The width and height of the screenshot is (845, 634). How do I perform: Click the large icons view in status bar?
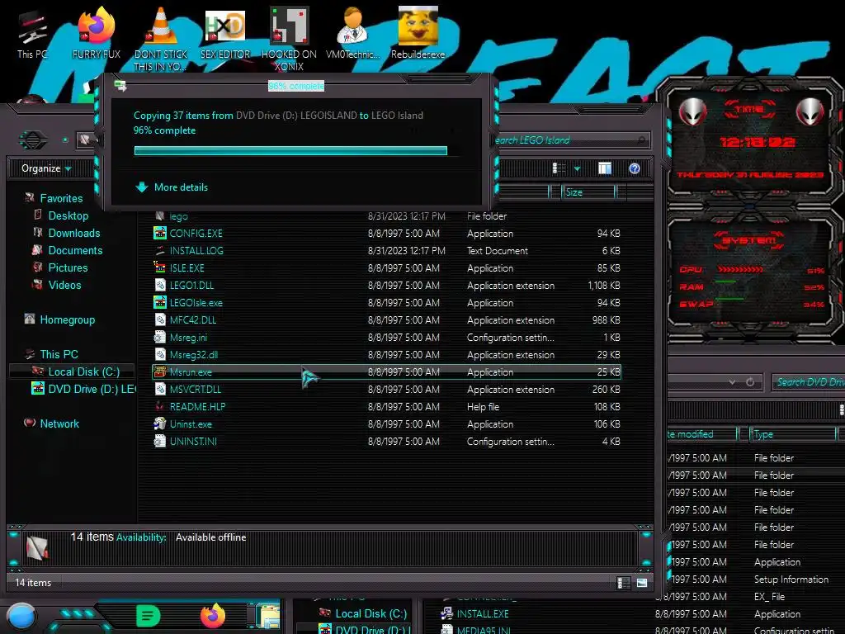coord(641,583)
